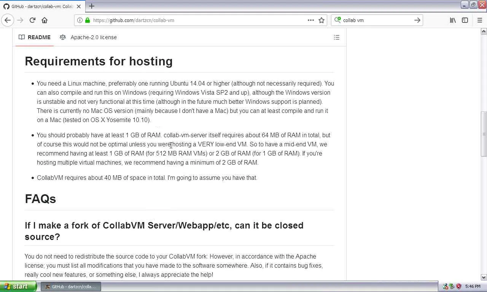487x292 pixels.
Task: Click the 'can it be closed source?' heading
Action: point(164,231)
